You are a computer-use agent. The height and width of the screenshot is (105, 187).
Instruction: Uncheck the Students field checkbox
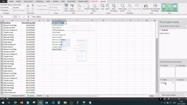160,30
